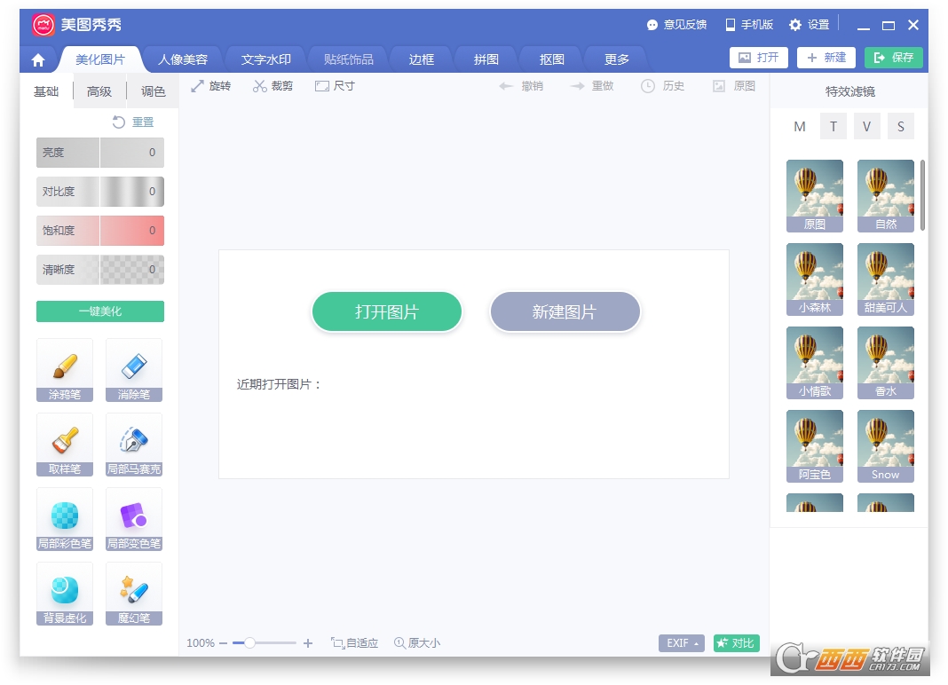948x685 pixels.
Task: Expand the EXIF dropdown
Action: pyautogui.click(x=681, y=643)
